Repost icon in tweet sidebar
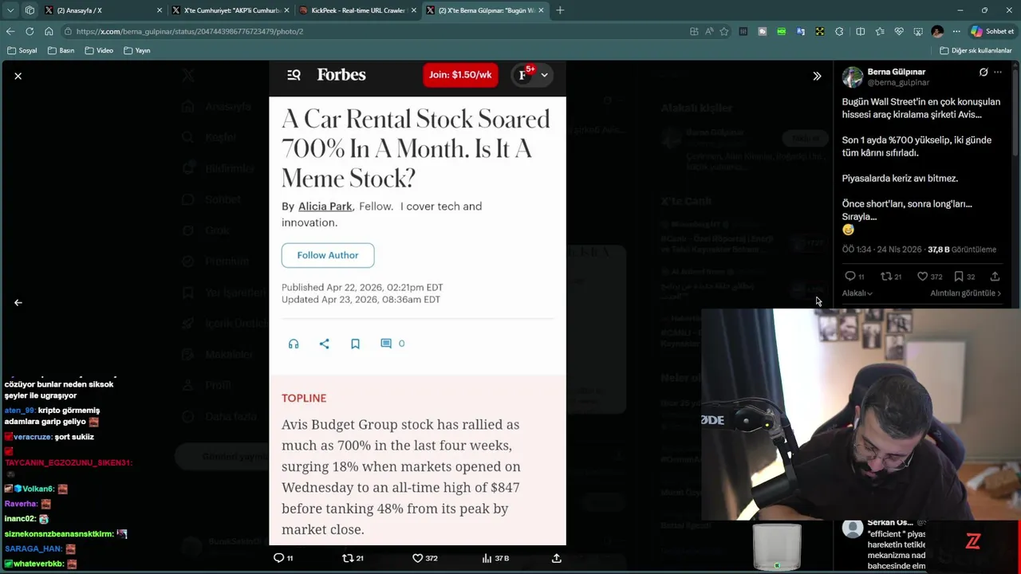This screenshot has width=1021, height=574. coord(886,277)
